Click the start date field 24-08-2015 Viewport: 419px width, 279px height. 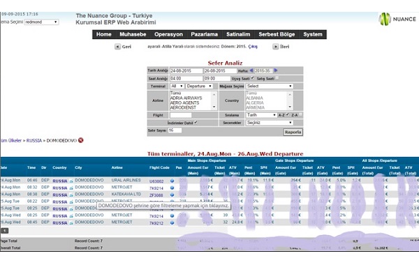[186, 70]
